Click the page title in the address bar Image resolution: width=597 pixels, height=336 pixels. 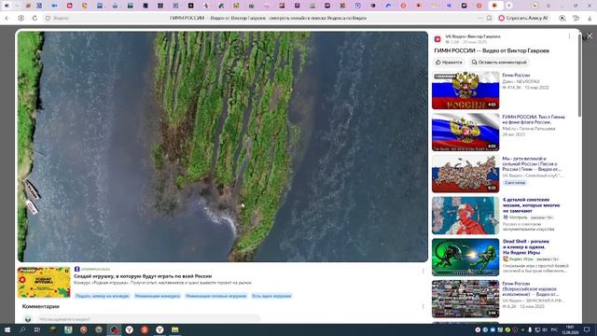268,18
